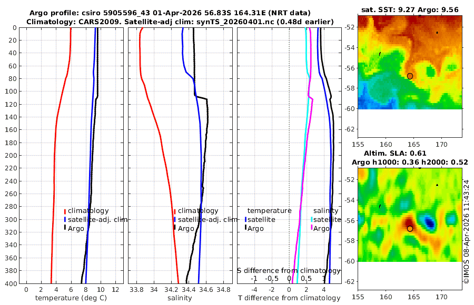Click the dark blue eddy on SLA map
The height and width of the screenshot is (305, 474).
coord(429,223)
